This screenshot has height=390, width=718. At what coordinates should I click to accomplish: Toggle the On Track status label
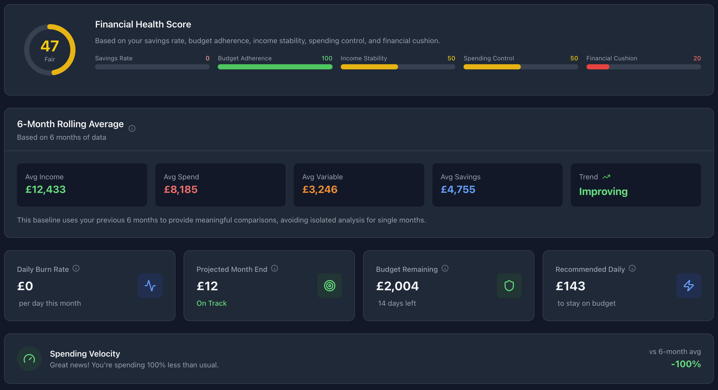pos(212,303)
